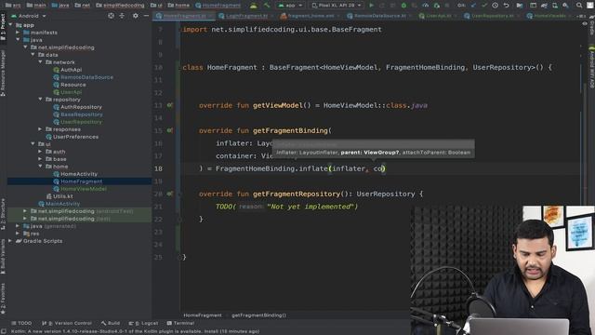The image size is (595, 335).
Task: Toggle the Logcat tool window
Action: click(143, 323)
